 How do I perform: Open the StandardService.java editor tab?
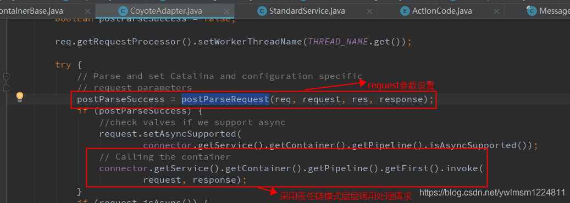[306, 11]
